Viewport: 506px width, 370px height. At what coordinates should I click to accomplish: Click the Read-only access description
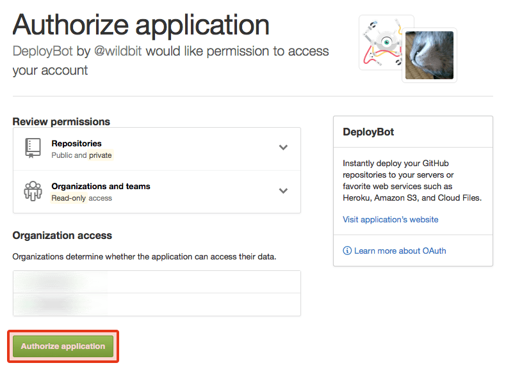81,198
